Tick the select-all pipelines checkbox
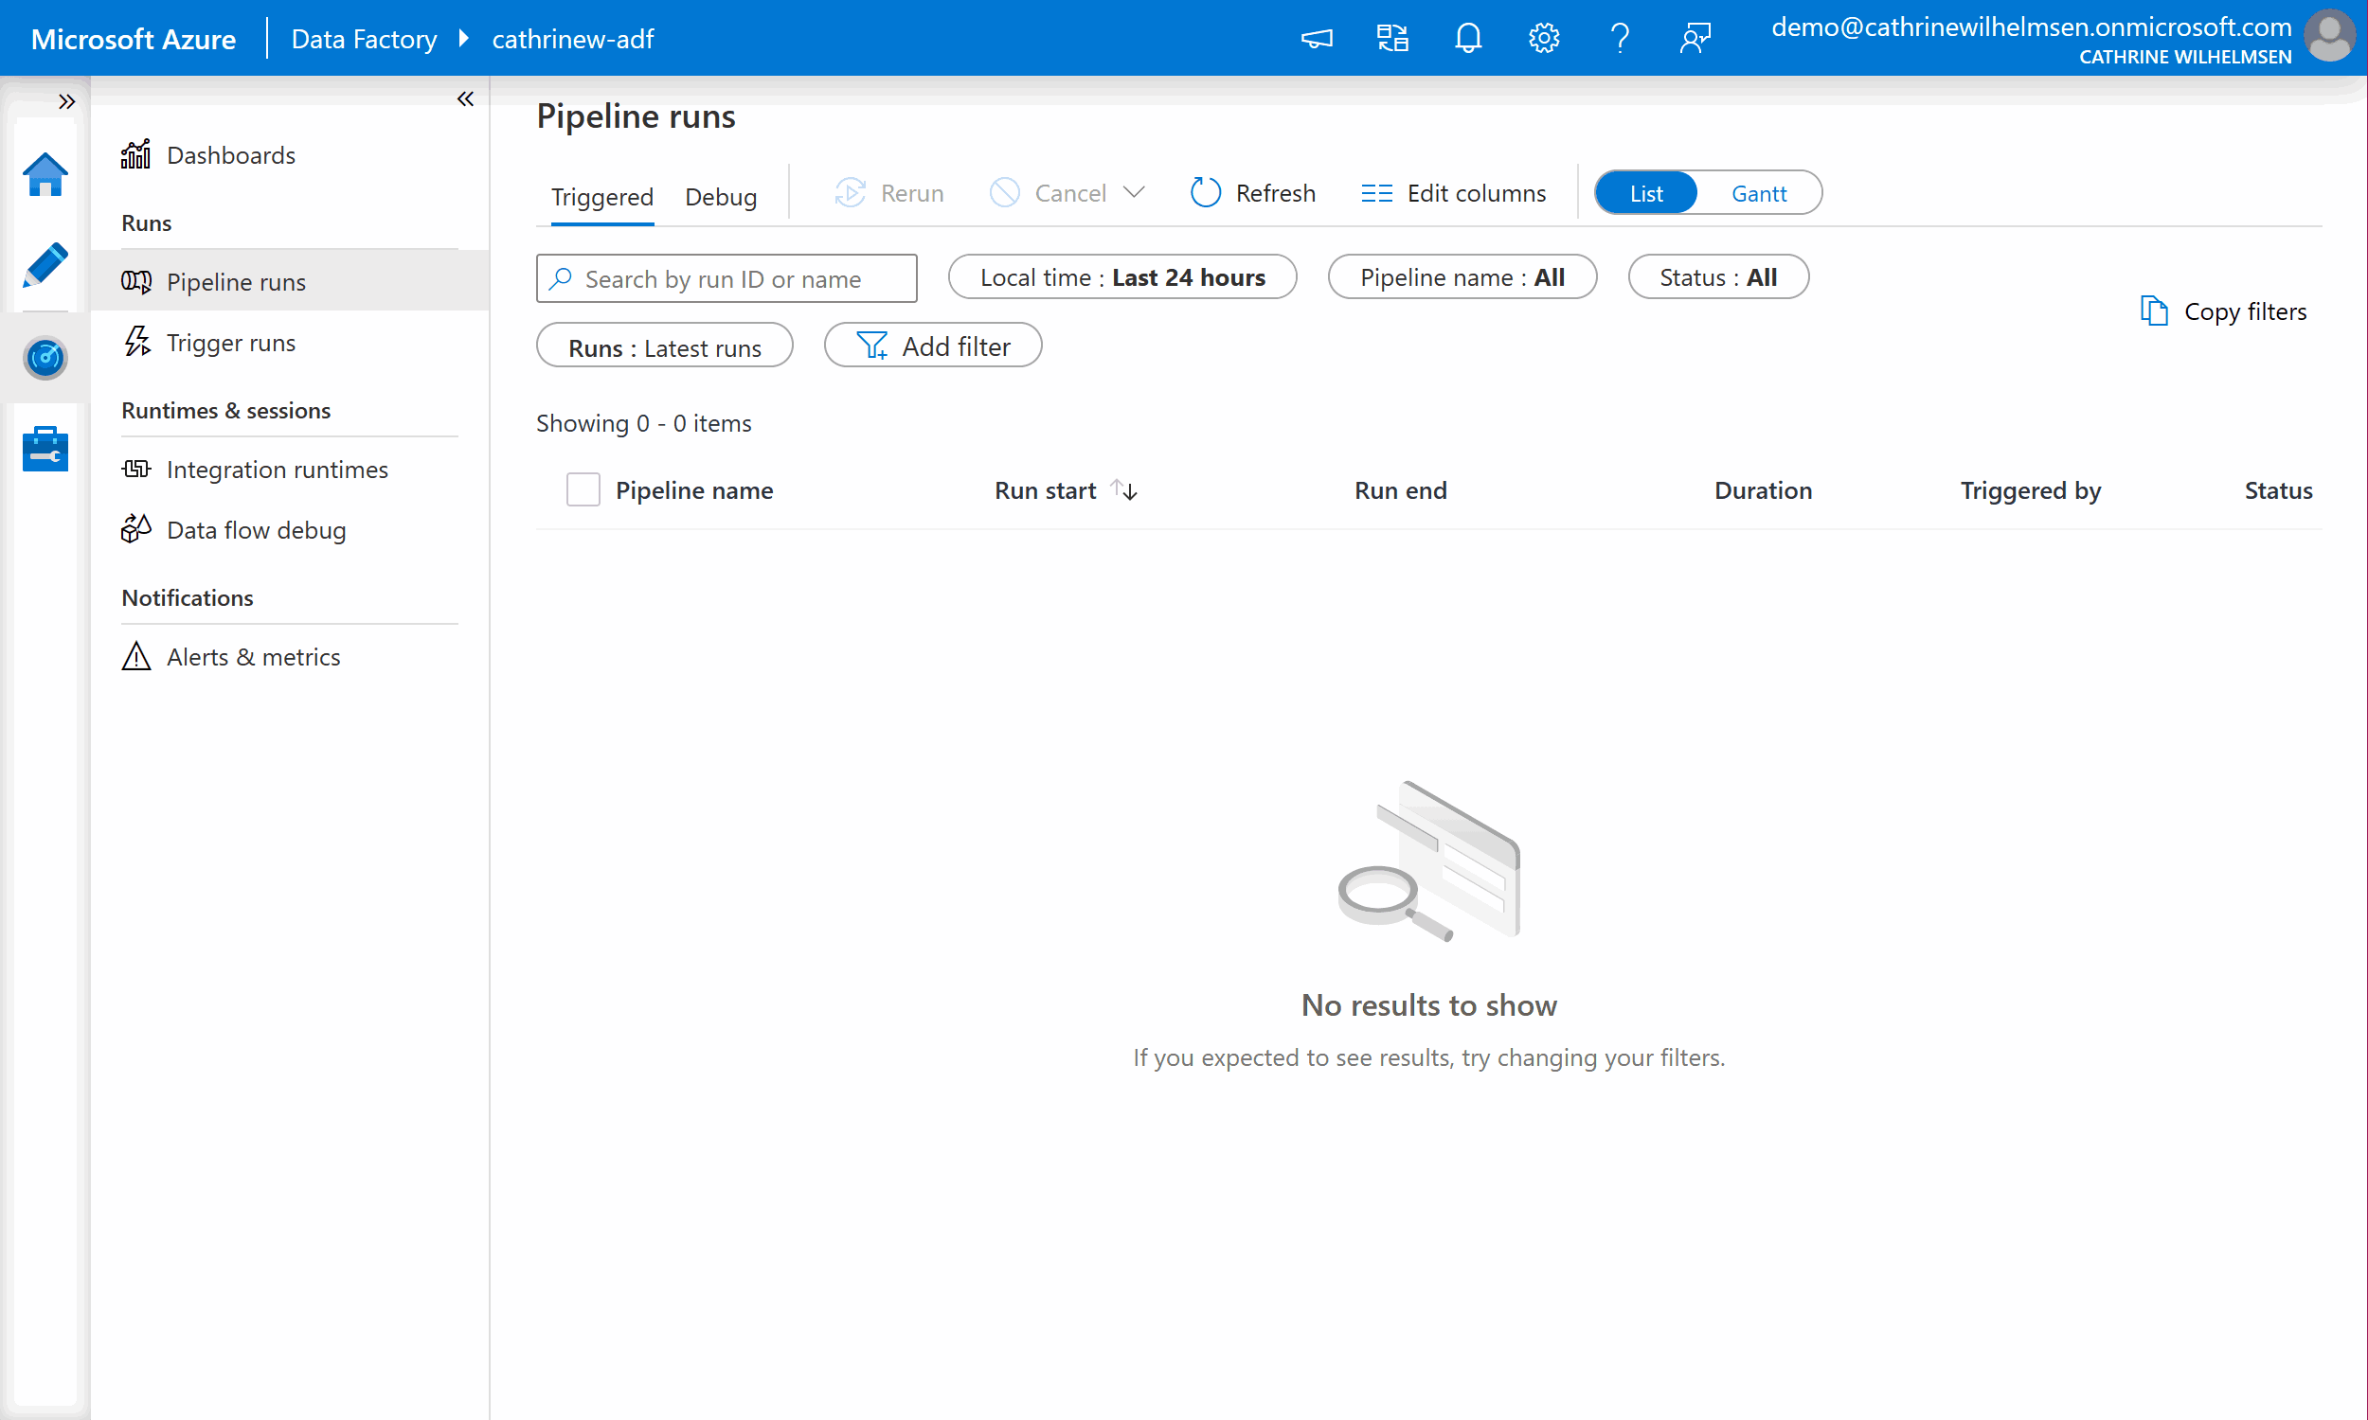Image resolution: width=2368 pixels, height=1420 pixels. (583, 490)
